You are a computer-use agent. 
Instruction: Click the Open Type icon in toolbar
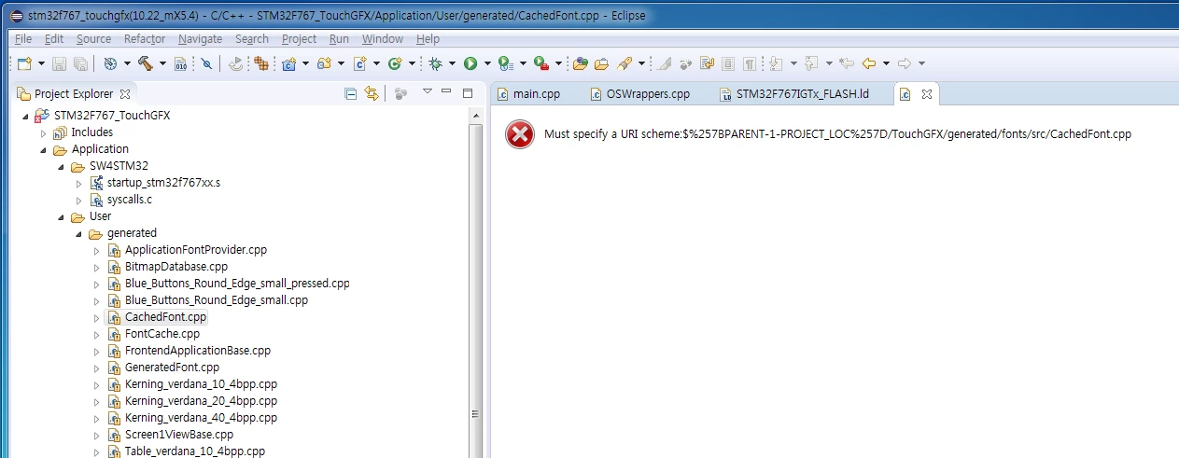pyautogui.click(x=581, y=63)
